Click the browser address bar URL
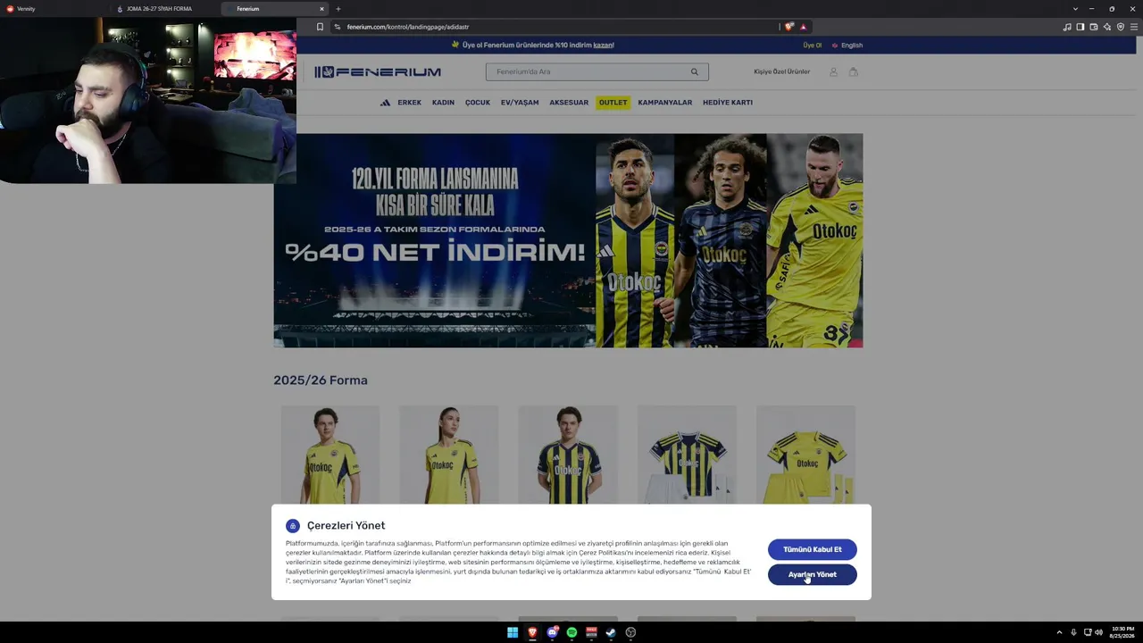 coord(408,27)
